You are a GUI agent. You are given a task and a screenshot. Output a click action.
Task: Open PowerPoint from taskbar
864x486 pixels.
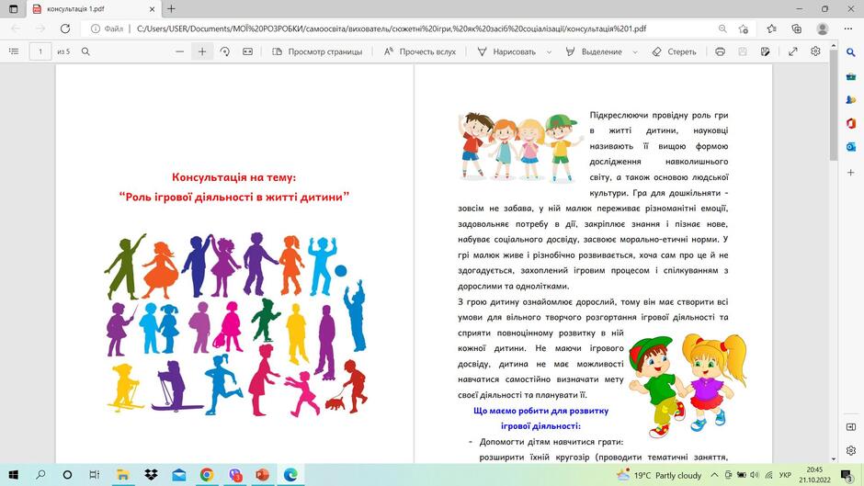pyautogui.click(x=262, y=474)
